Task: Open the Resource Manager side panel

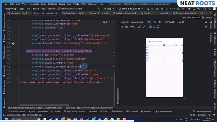Action: tap(4, 22)
